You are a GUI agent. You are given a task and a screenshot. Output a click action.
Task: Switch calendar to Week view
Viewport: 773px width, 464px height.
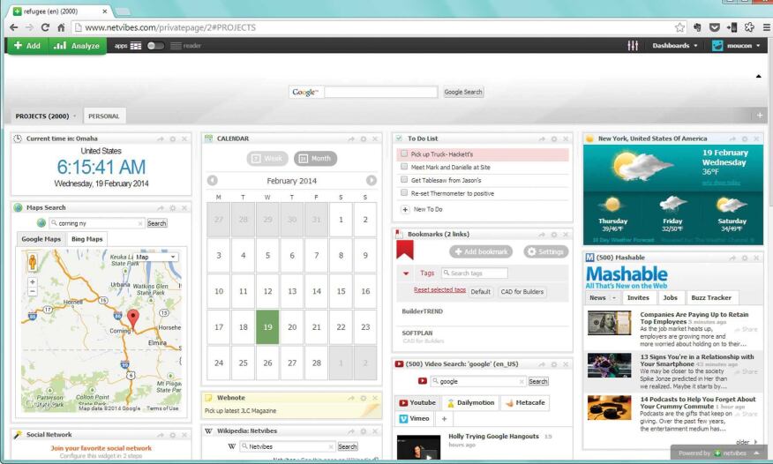[x=267, y=159]
